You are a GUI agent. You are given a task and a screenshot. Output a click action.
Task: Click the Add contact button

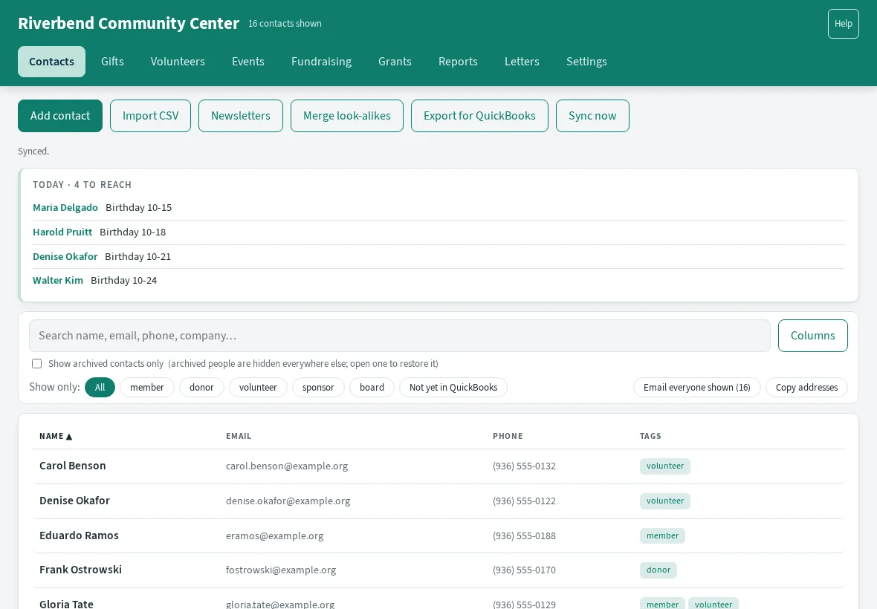click(60, 116)
